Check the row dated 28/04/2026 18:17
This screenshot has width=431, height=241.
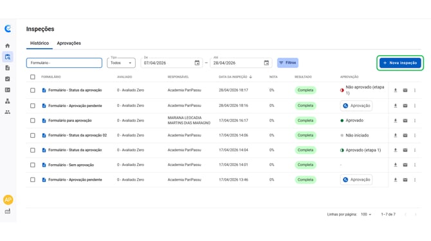pyautogui.click(x=33, y=90)
